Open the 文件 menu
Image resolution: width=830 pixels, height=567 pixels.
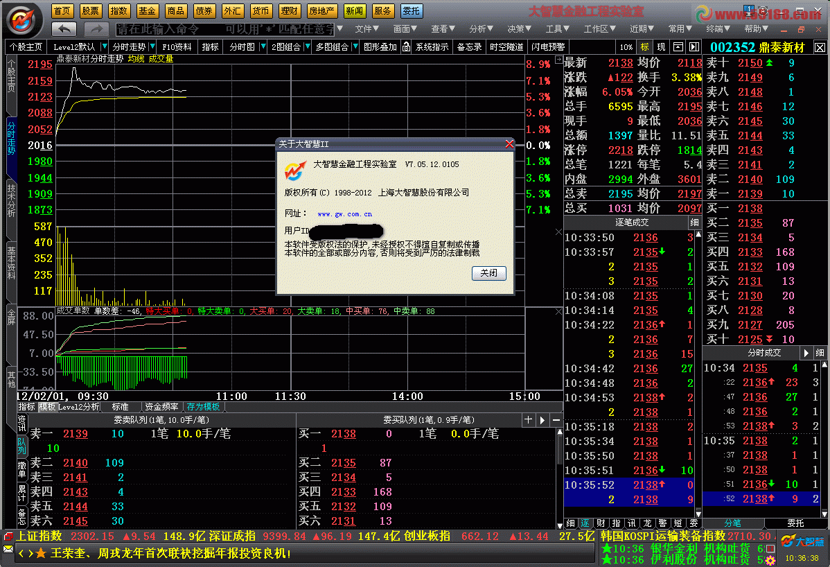(367, 28)
